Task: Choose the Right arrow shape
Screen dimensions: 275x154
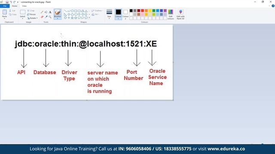Action: 79,14
